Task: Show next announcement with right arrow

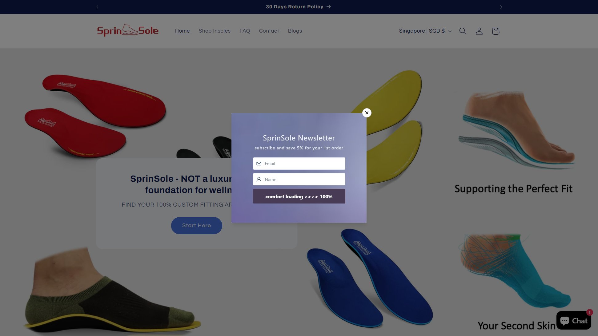Action: point(501,7)
